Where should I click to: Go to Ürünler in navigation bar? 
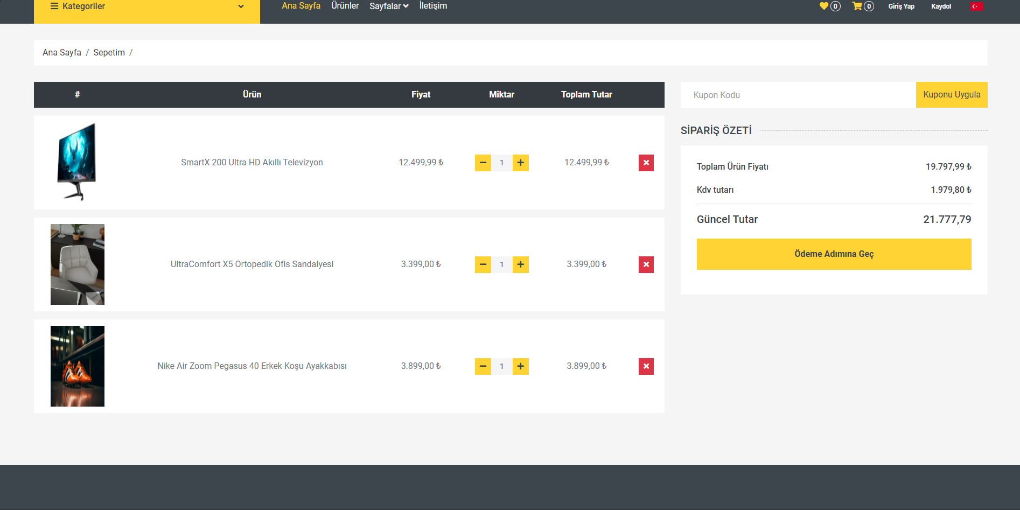345,6
